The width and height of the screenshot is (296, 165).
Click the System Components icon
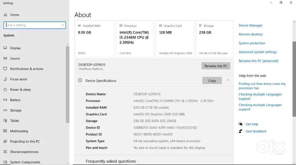5,162
